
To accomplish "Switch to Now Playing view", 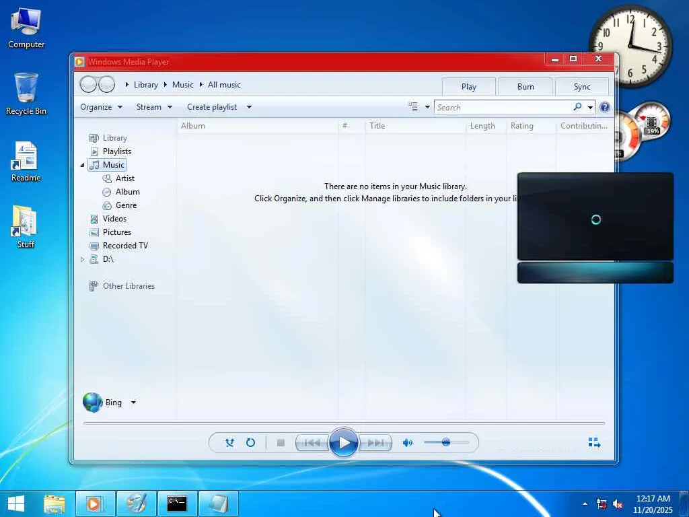I will point(594,443).
